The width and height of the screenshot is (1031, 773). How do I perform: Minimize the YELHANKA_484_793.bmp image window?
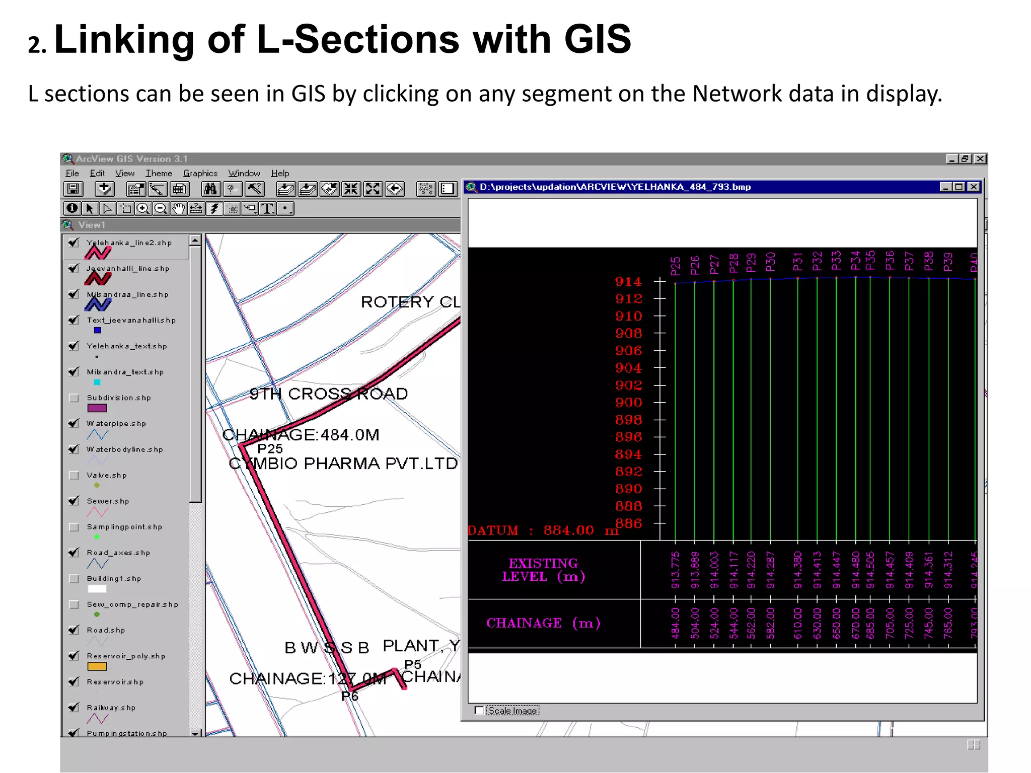tap(946, 187)
